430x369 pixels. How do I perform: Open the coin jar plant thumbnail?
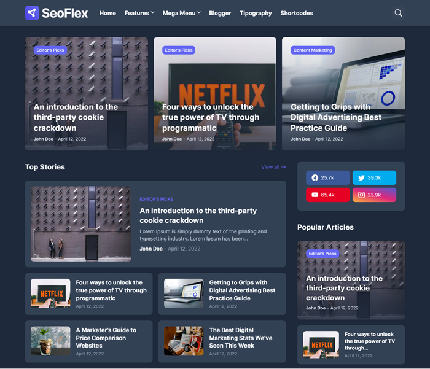(x=50, y=341)
